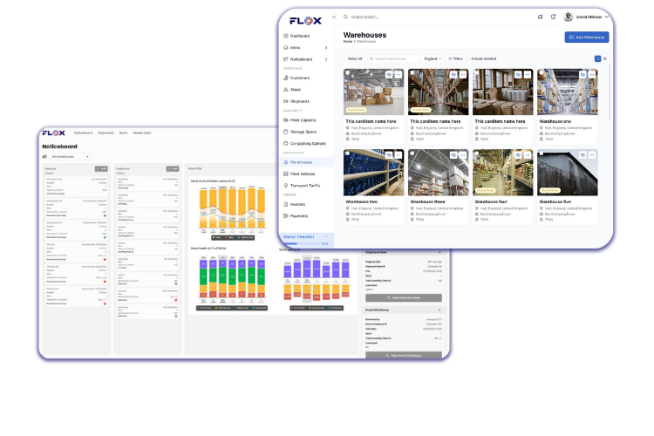This screenshot has width=654, height=436.
Task: Open more options on Warehouse five card
Action: pos(592,155)
